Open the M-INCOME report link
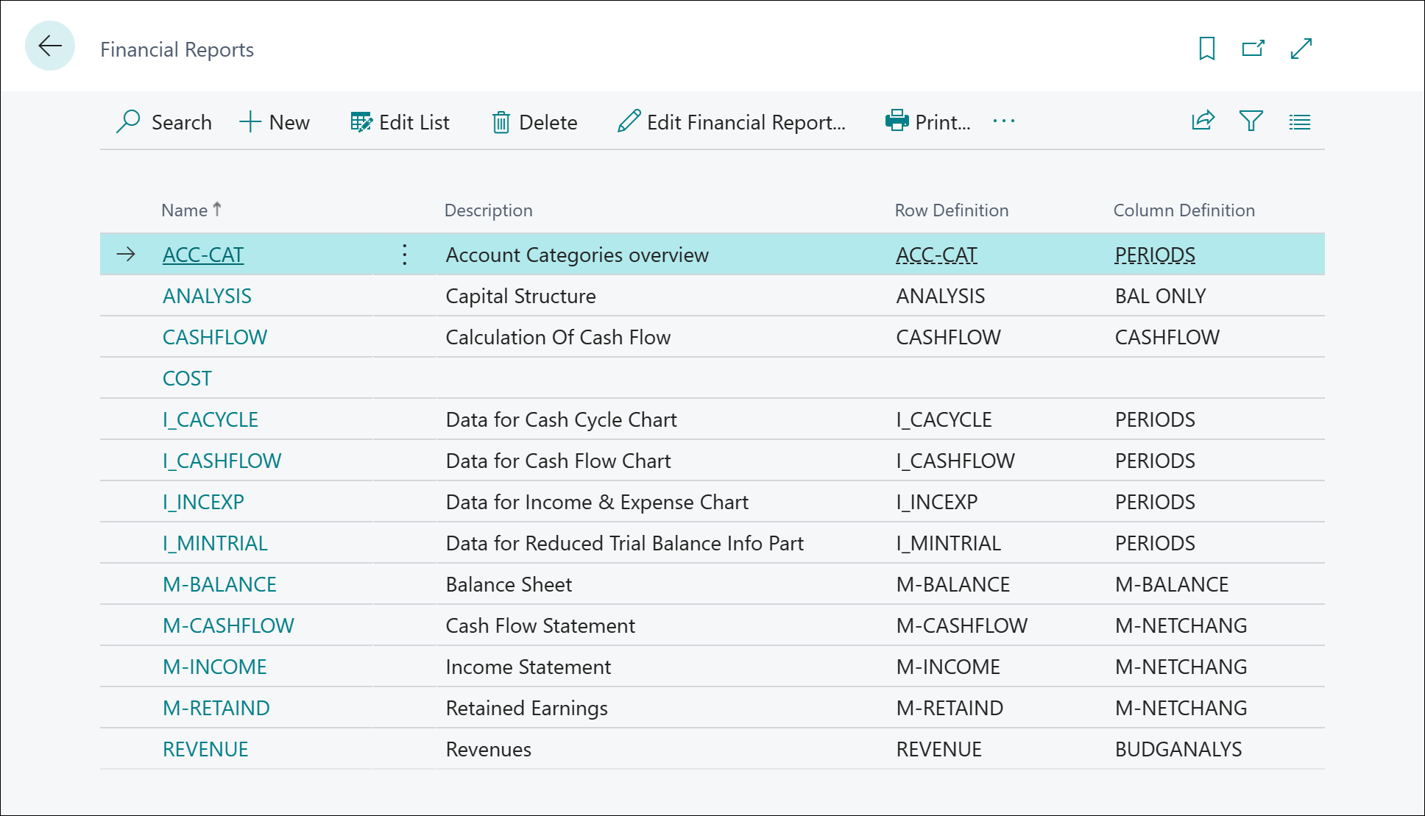 (x=214, y=667)
